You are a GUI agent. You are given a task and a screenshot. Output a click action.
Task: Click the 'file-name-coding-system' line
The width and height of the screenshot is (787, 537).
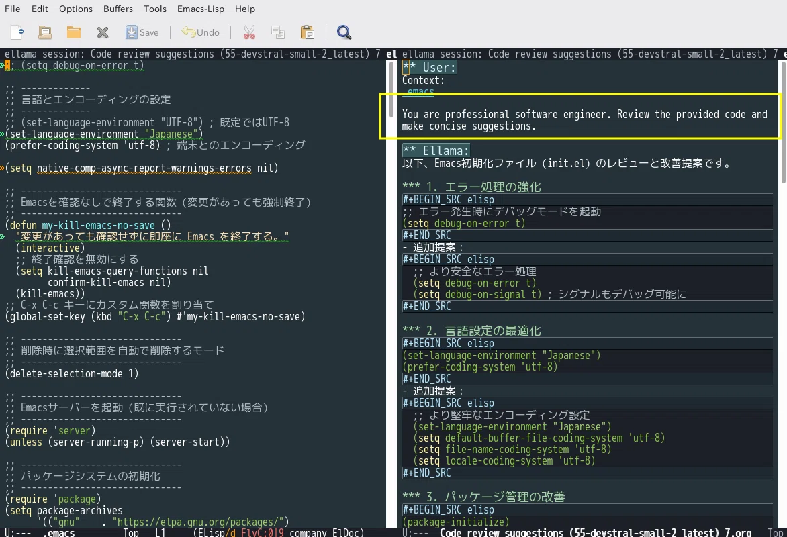click(512, 450)
